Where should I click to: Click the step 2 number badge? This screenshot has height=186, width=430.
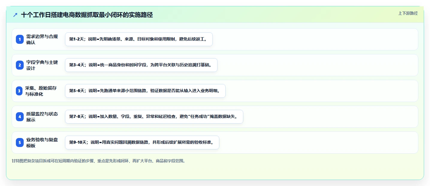click(20, 65)
